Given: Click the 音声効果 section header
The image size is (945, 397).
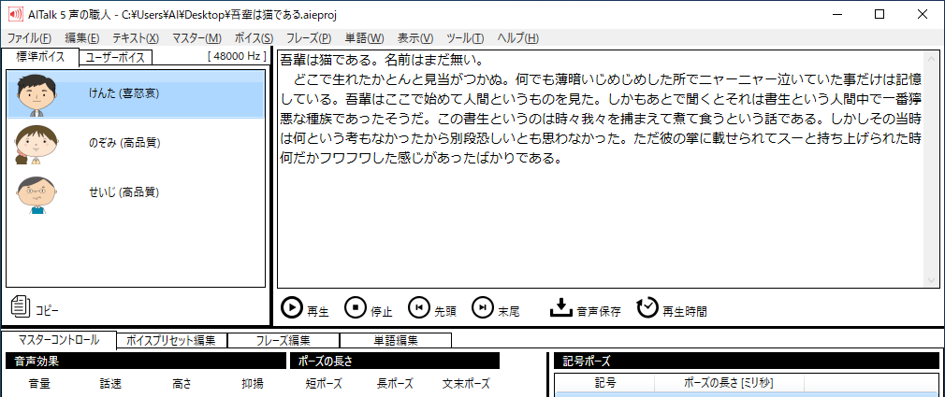Looking at the screenshot, I should click(x=145, y=361).
